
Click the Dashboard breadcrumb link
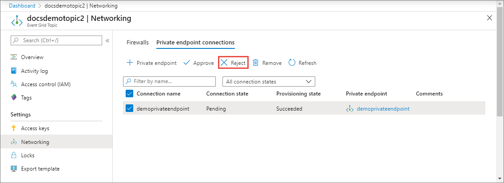click(x=22, y=6)
